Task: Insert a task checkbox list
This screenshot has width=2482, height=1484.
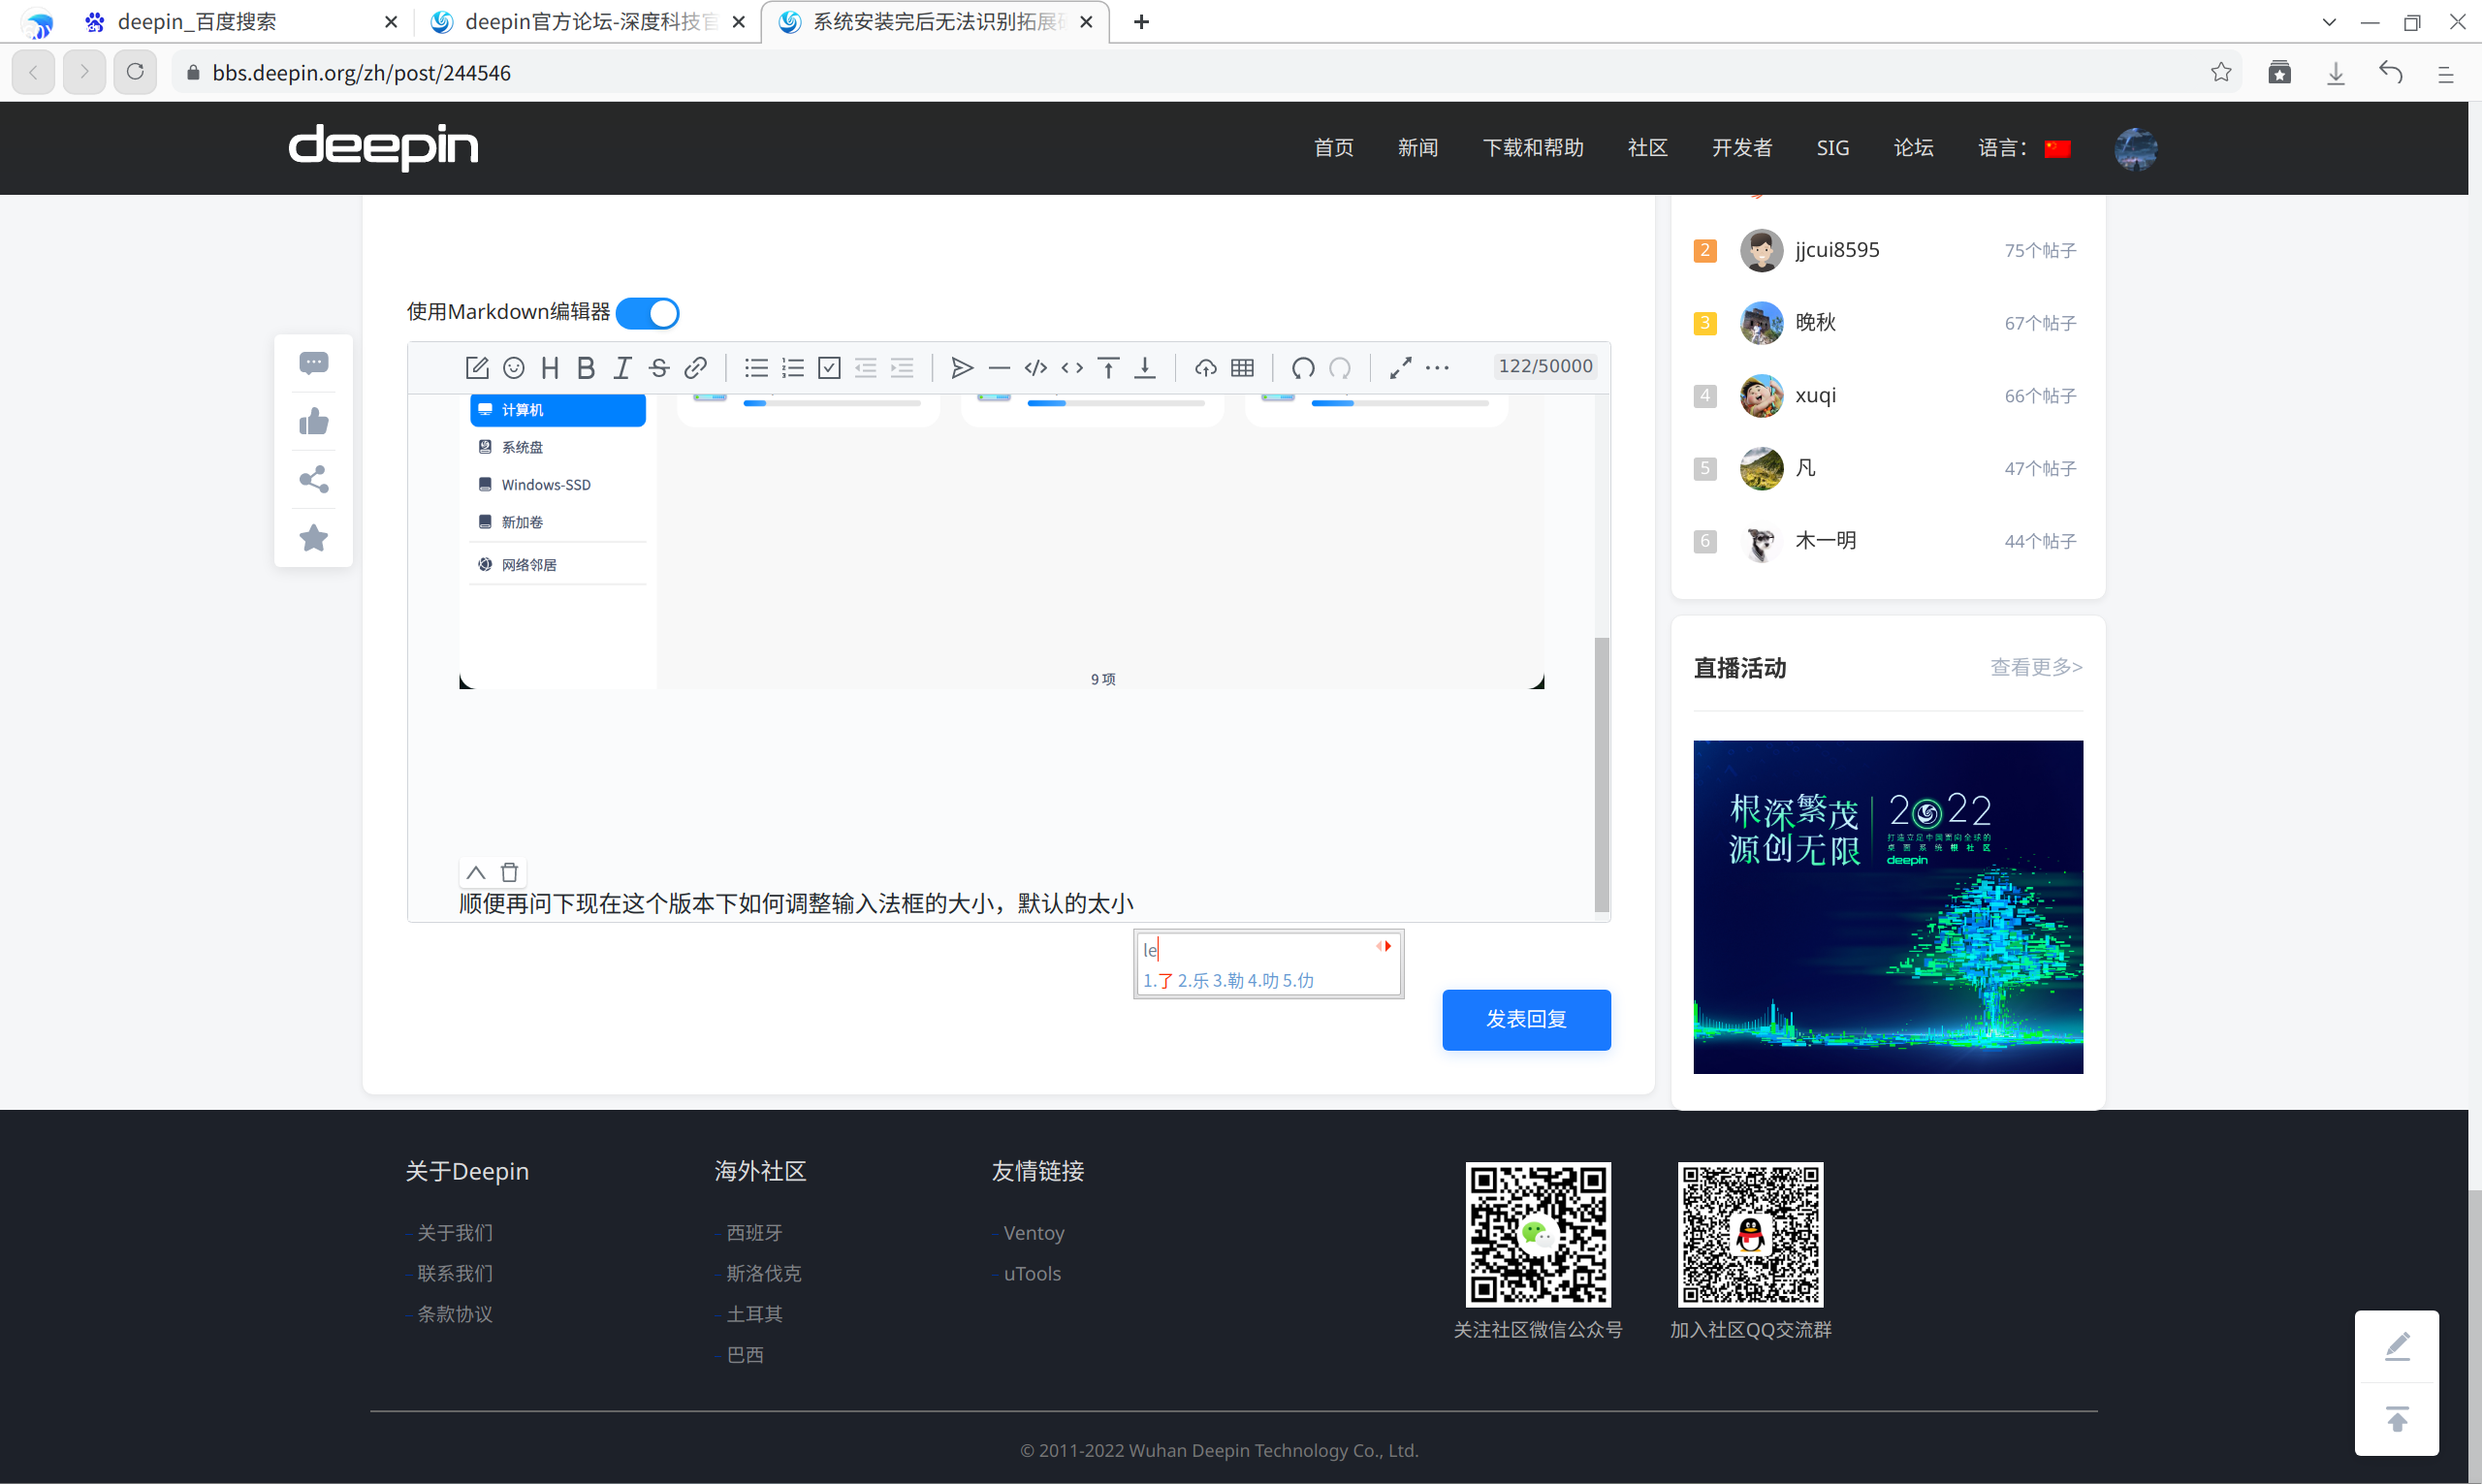Action: (829, 368)
